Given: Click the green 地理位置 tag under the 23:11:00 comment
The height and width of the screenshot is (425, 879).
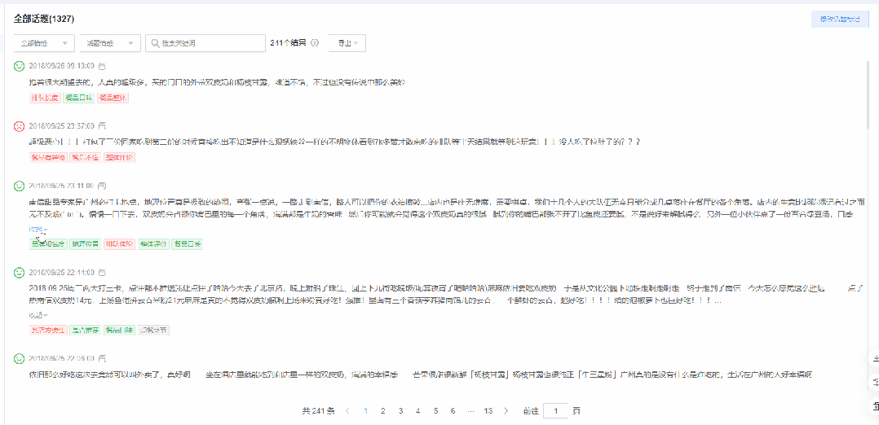Looking at the screenshot, I should [x=85, y=244].
